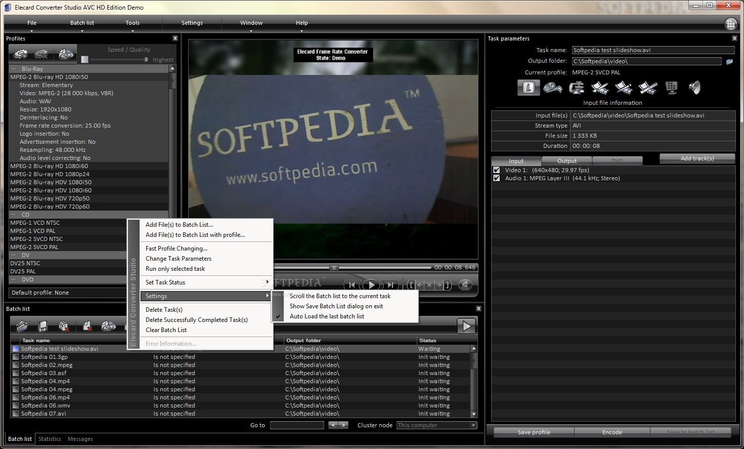Click the Task name input field
The width and height of the screenshot is (744, 449).
(x=653, y=50)
